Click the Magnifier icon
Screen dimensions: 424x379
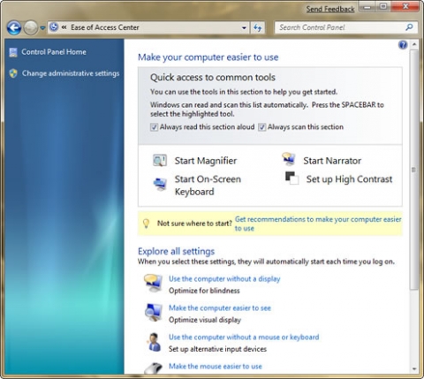[160, 161]
